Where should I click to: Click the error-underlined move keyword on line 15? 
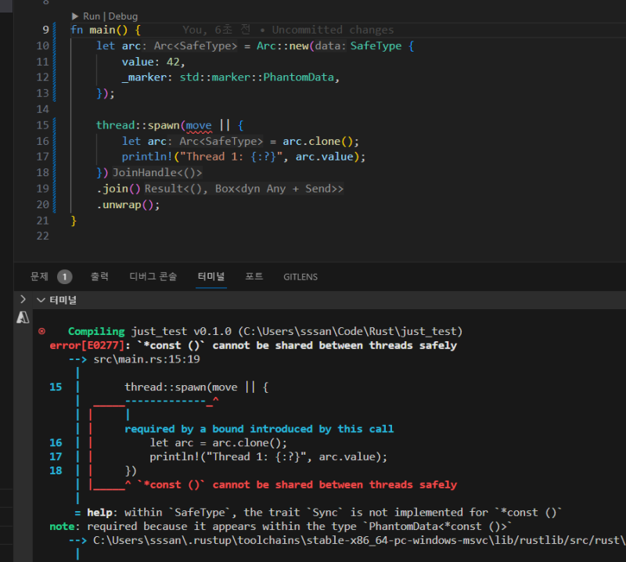(199, 125)
